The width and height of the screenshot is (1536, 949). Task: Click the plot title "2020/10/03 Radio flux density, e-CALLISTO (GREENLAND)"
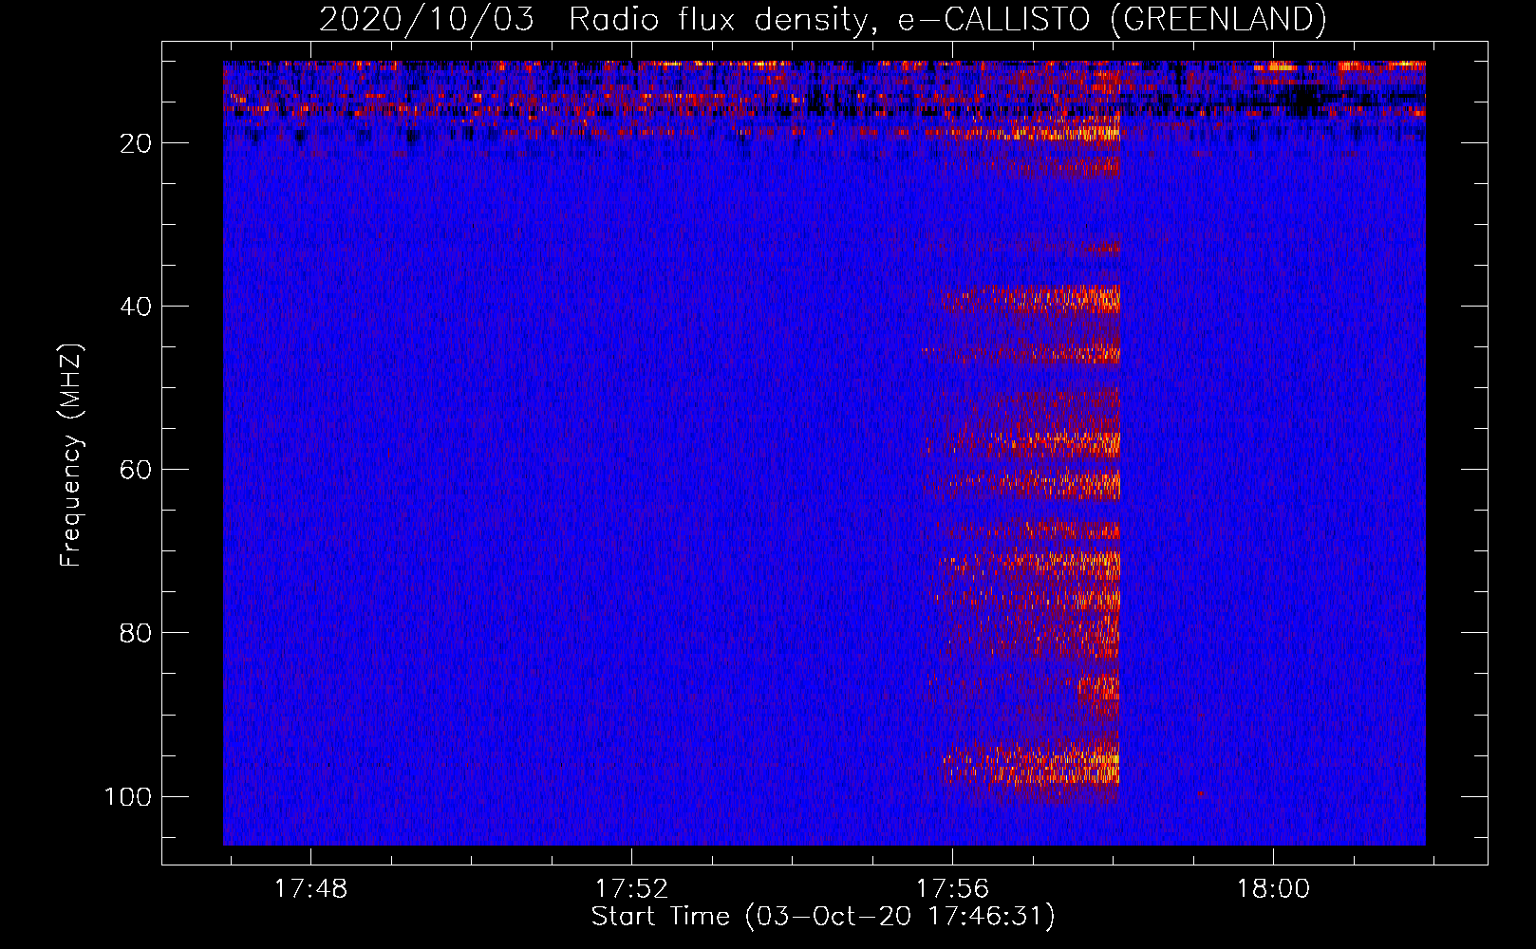pos(822,19)
